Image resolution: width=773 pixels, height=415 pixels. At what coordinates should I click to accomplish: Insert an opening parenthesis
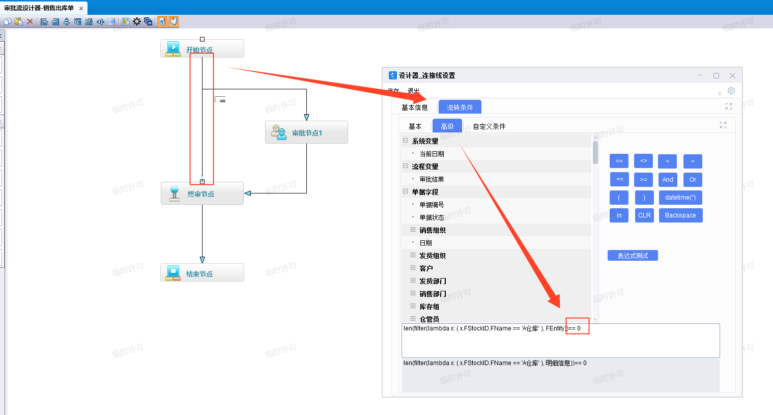pos(619,198)
